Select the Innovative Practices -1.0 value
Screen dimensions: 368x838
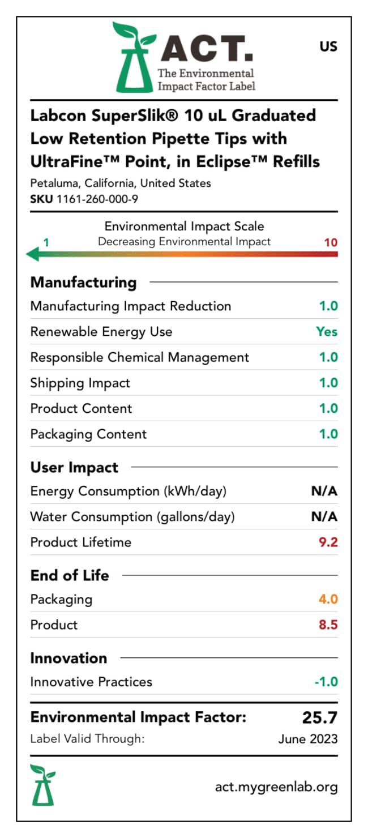[x=326, y=682]
